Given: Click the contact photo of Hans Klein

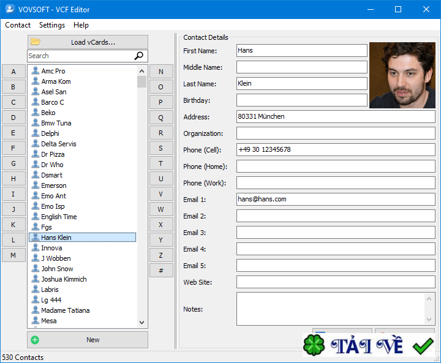Looking at the screenshot, I should (x=402, y=75).
